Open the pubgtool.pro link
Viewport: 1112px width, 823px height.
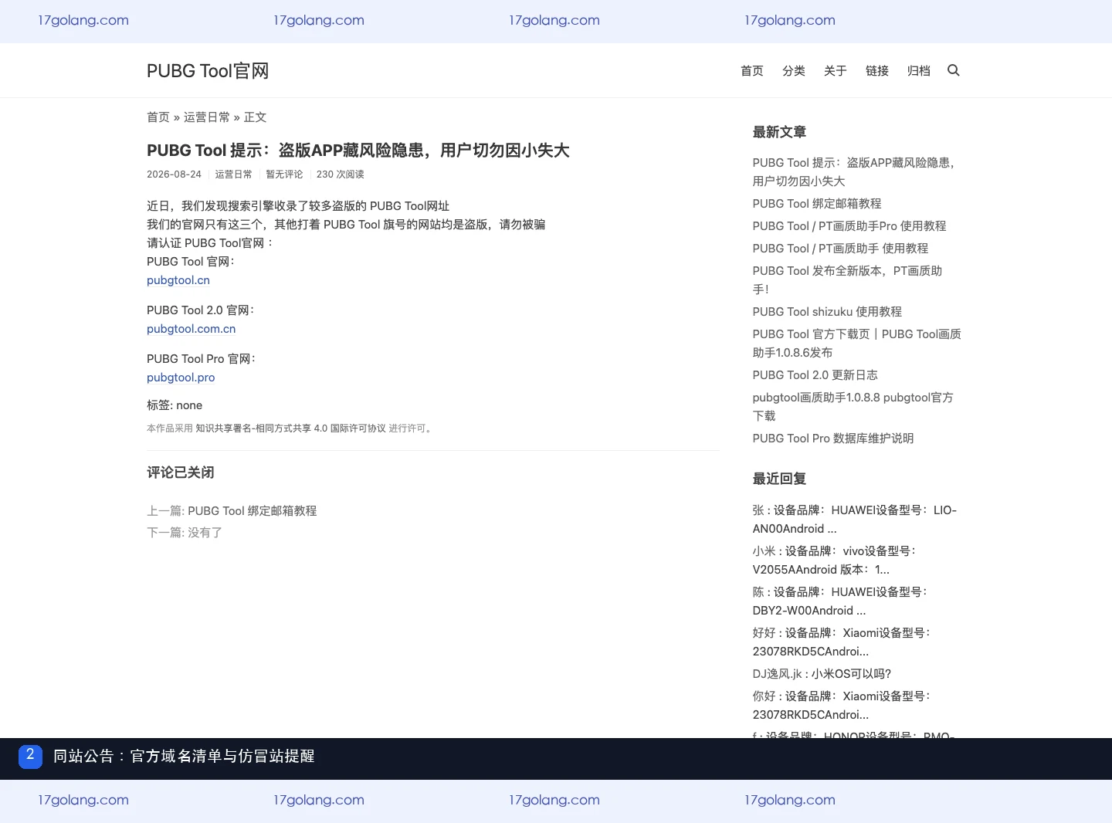tap(181, 378)
